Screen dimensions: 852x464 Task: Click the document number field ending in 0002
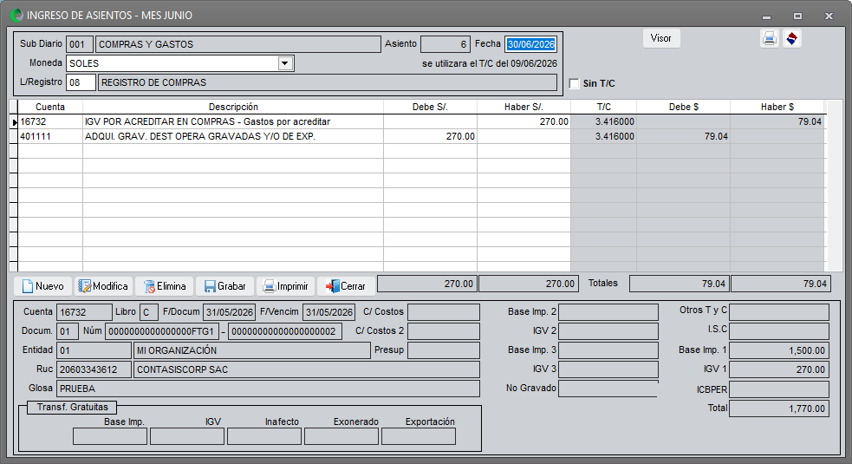[285, 331]
